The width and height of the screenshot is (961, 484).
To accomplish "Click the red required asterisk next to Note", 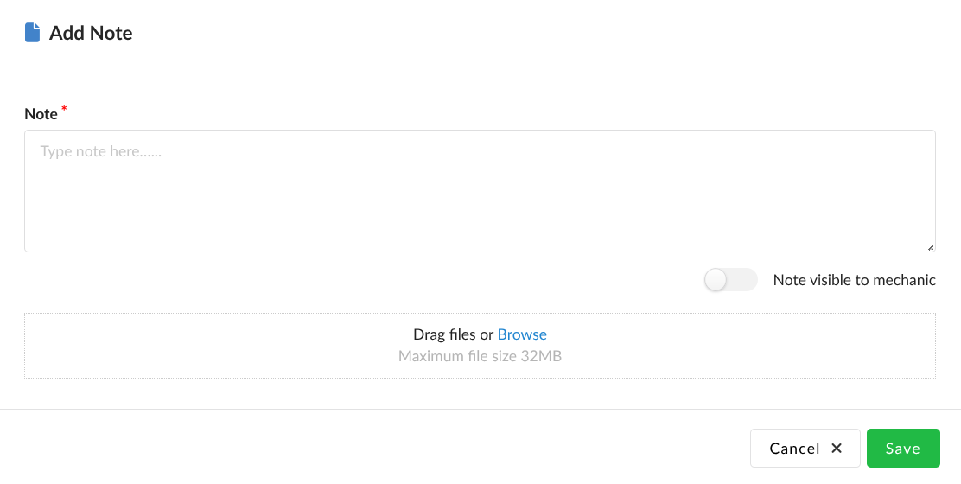I will [x=64, y=109].
